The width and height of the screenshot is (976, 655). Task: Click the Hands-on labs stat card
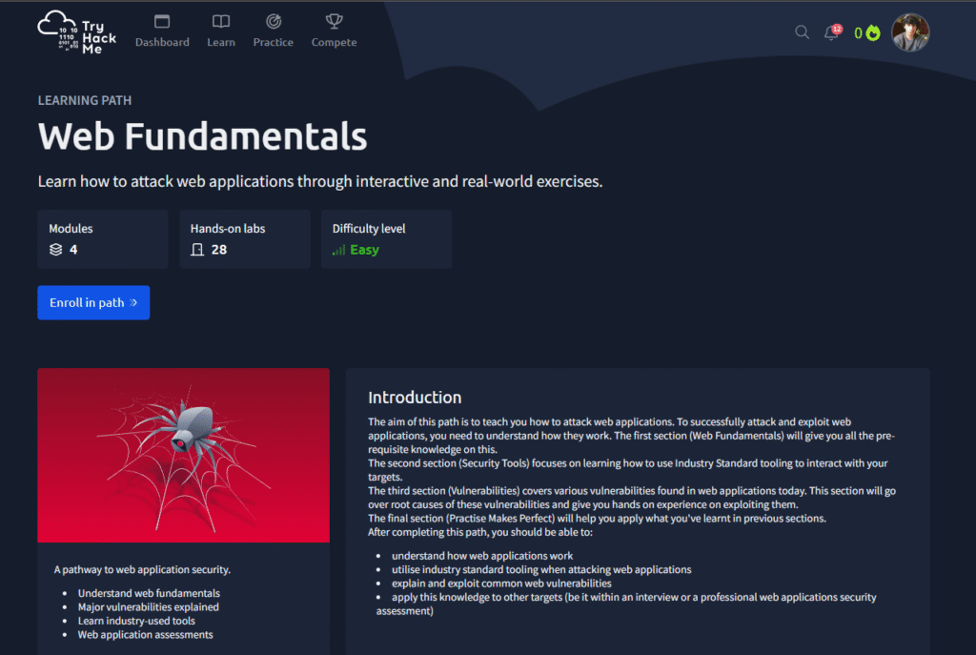[245, 239]
